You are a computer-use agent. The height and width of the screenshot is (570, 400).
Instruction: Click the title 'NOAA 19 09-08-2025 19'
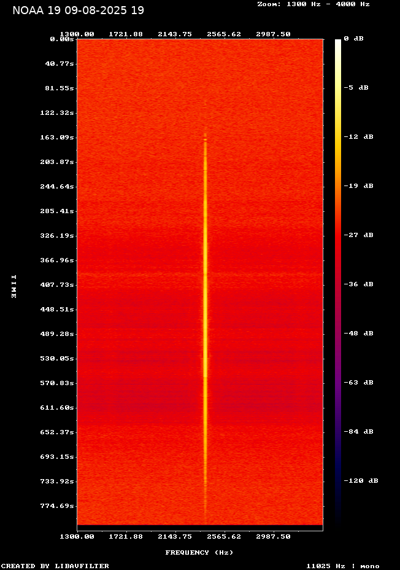click(x=78, y=10)
